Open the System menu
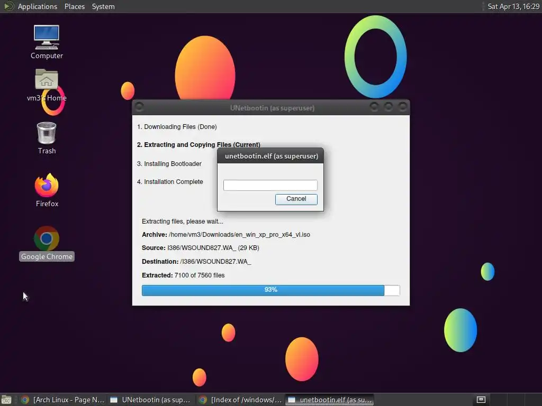Image resolution: width=542 pixels, height=406 pixels. [103, 6]
